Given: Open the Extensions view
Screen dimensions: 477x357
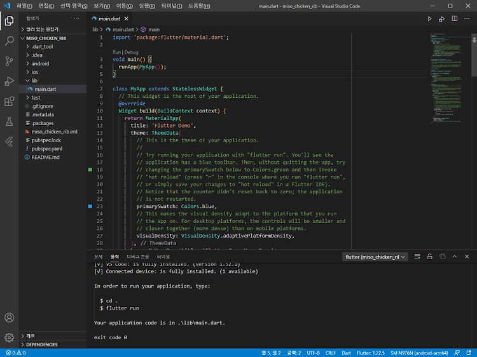Looking at the screenshot, I should pos(9,102).
